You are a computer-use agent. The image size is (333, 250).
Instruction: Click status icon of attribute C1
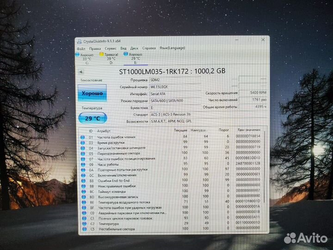coord(84,219)
